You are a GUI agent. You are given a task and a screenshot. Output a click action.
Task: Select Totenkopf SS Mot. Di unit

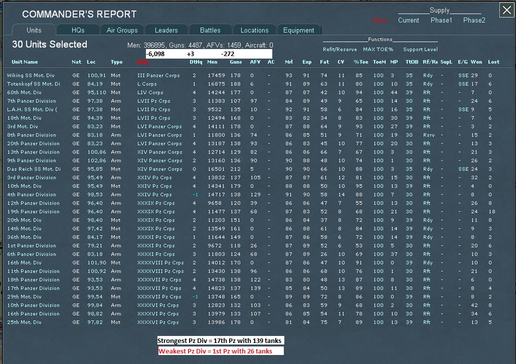tap(34, 84)
